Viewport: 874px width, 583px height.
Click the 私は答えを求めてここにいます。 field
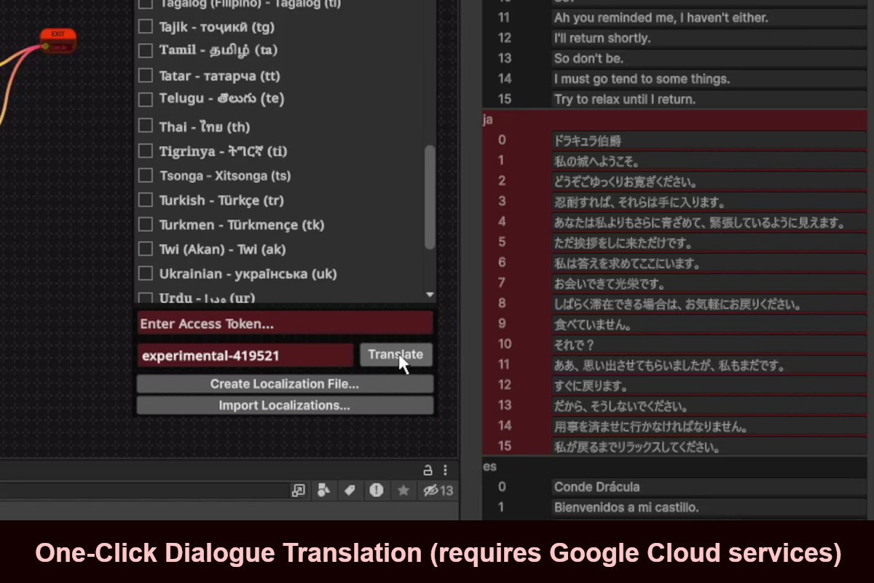coord(709,263)
